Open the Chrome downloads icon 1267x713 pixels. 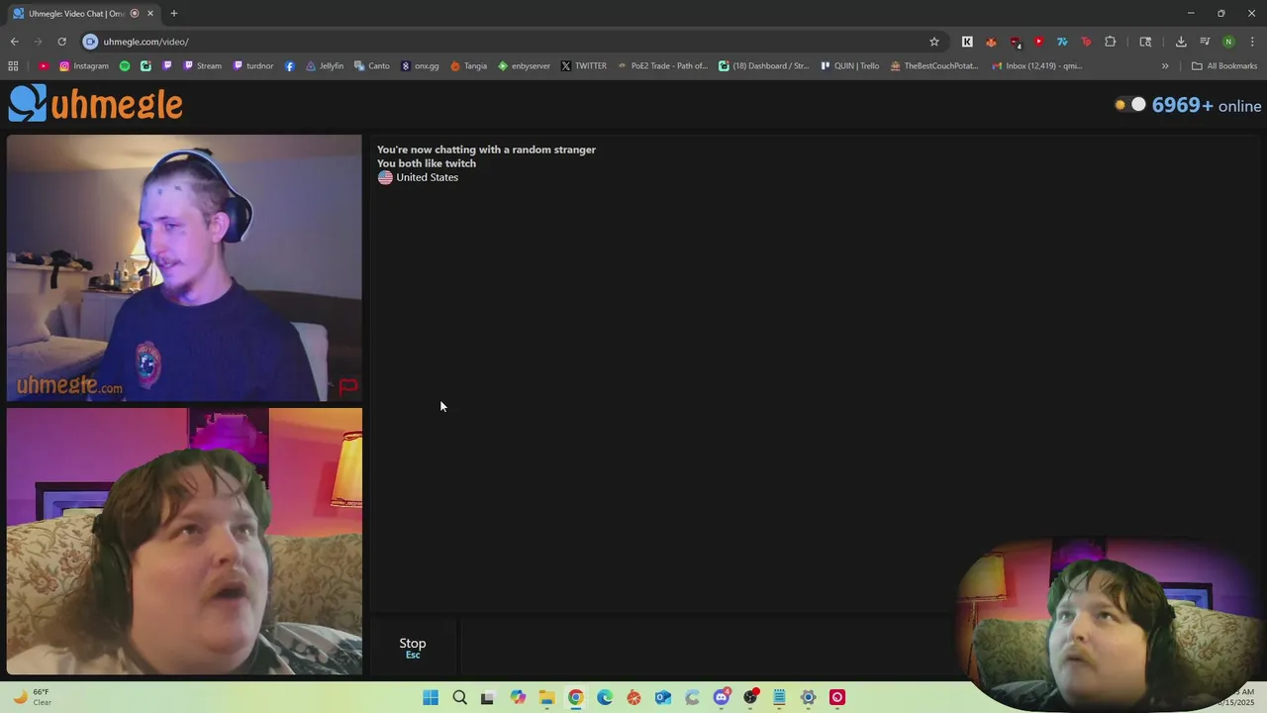click(x=1181, y=42)
